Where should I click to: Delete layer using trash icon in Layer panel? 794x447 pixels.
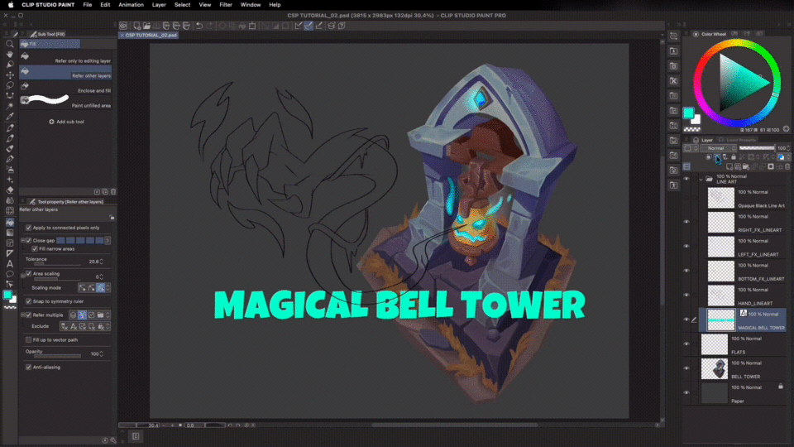[x=787, y=166]
